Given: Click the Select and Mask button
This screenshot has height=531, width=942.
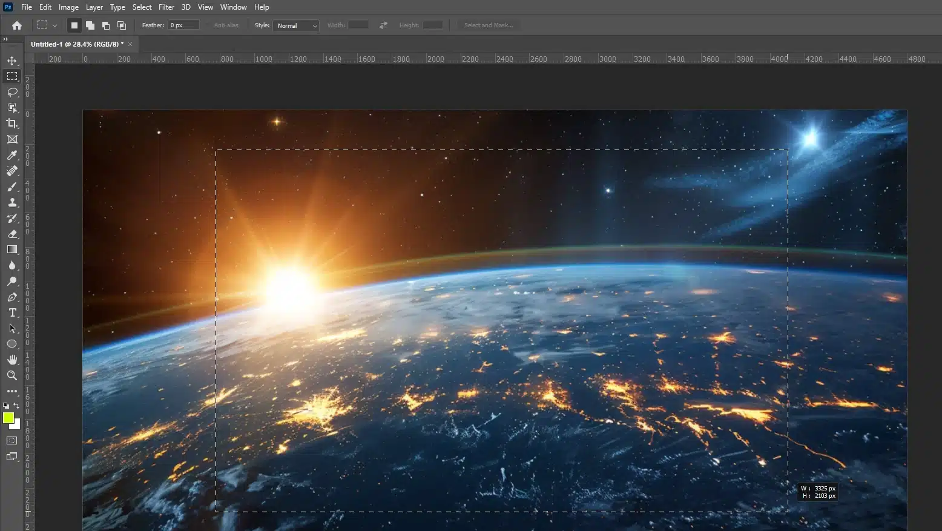Looking at the screenshot, I should (489, 25).
